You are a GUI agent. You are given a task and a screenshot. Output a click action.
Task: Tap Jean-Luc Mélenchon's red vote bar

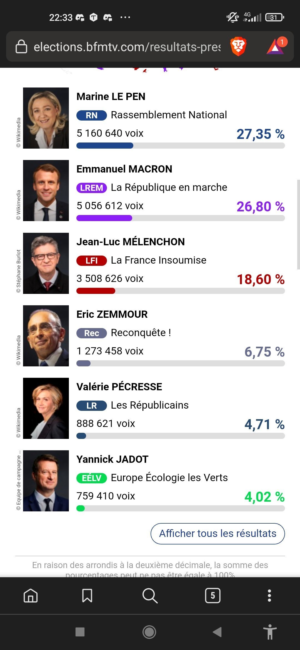96,291
